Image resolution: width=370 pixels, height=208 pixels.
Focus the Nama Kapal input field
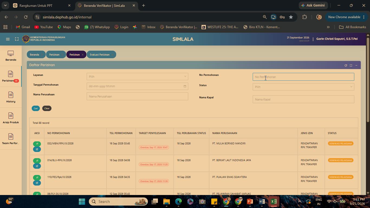coord(303,99)
